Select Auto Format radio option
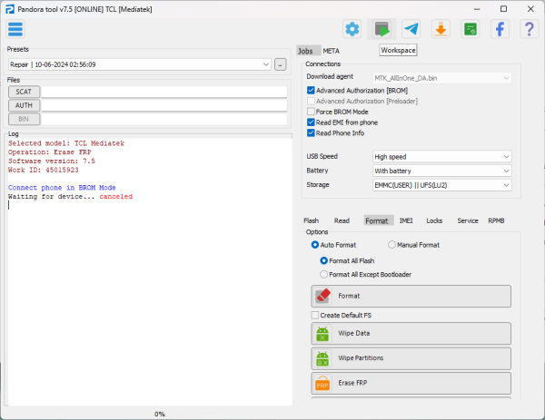 315,245
